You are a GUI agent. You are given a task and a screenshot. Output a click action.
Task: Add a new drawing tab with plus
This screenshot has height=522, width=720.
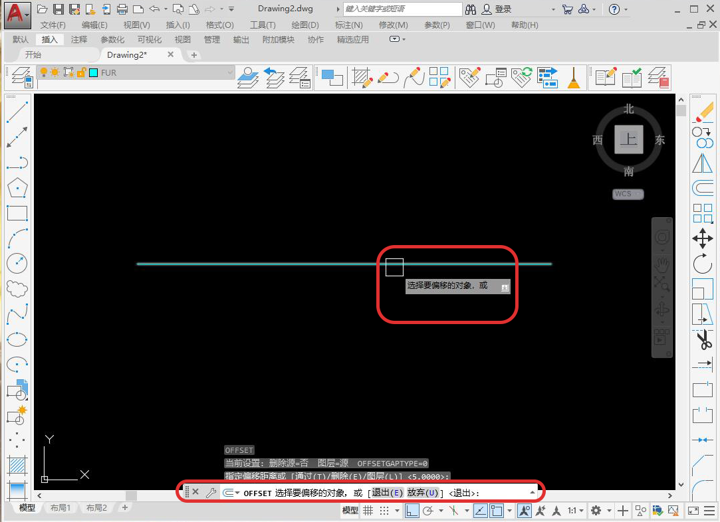click(x=193, y=55)
